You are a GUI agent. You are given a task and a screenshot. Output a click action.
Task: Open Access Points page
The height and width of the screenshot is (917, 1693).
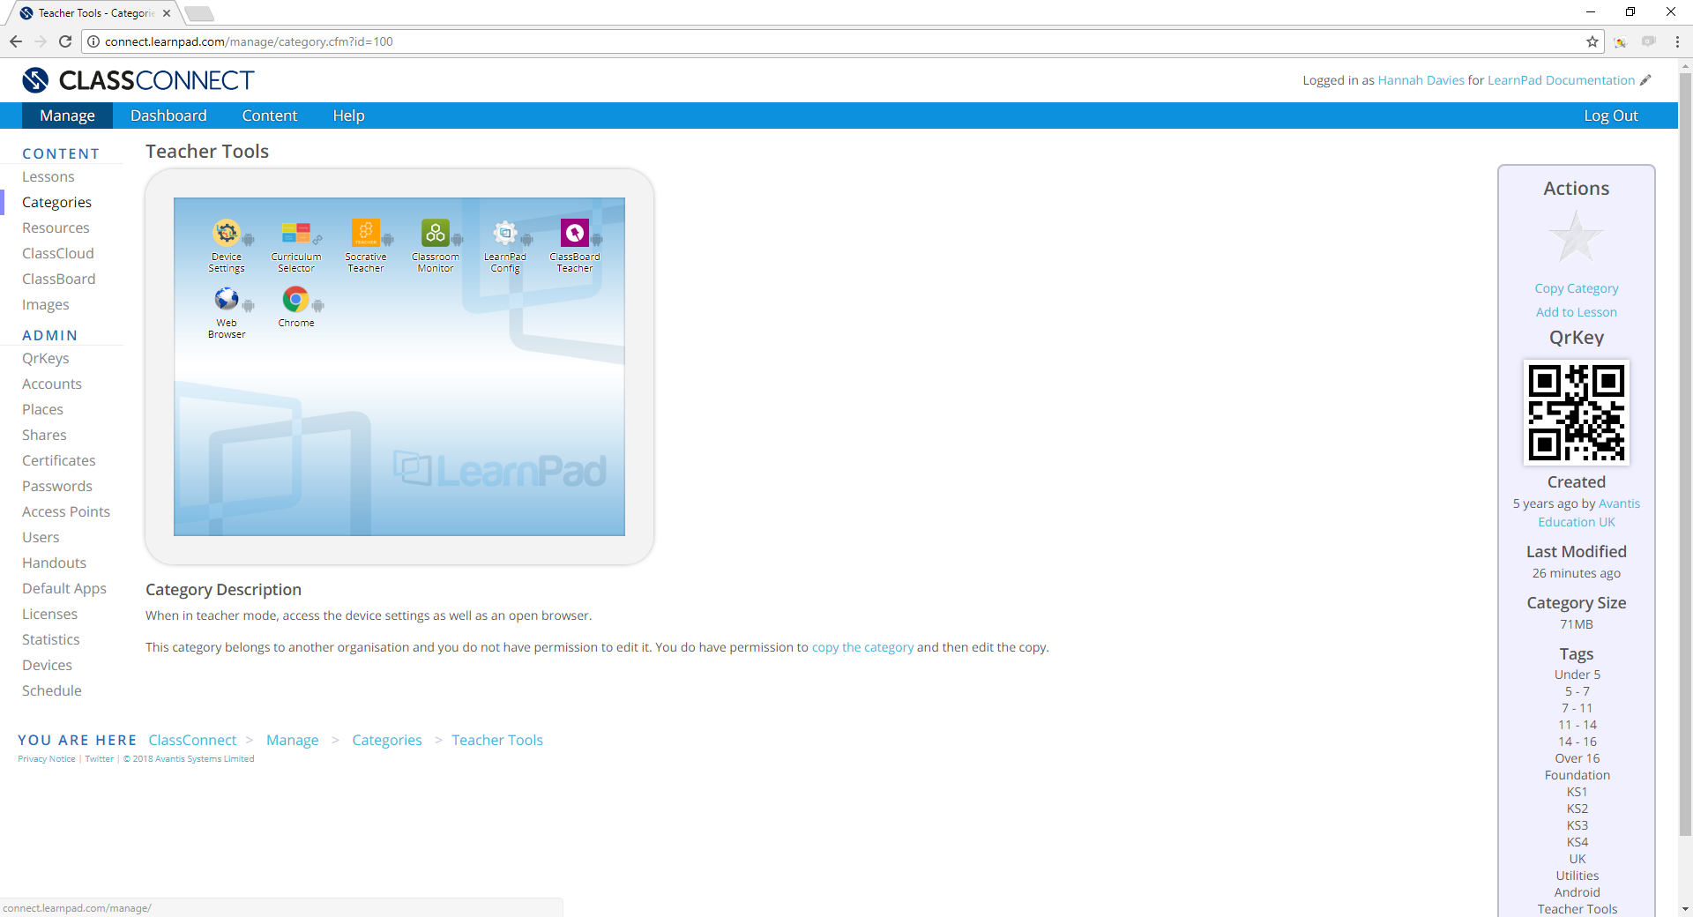point(66,512)
